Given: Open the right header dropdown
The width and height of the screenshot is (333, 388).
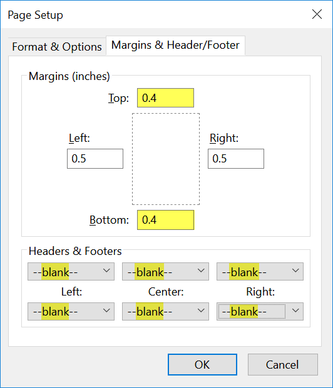Looking at the screenshot, I should click(260, 271).
